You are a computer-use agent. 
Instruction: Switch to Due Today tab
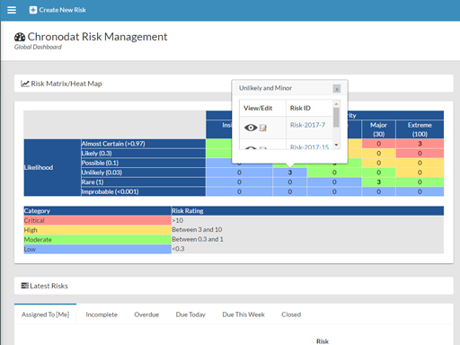190,314
